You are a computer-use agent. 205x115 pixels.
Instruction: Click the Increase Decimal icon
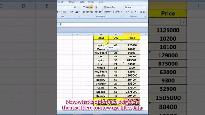[x=141, y=12]
